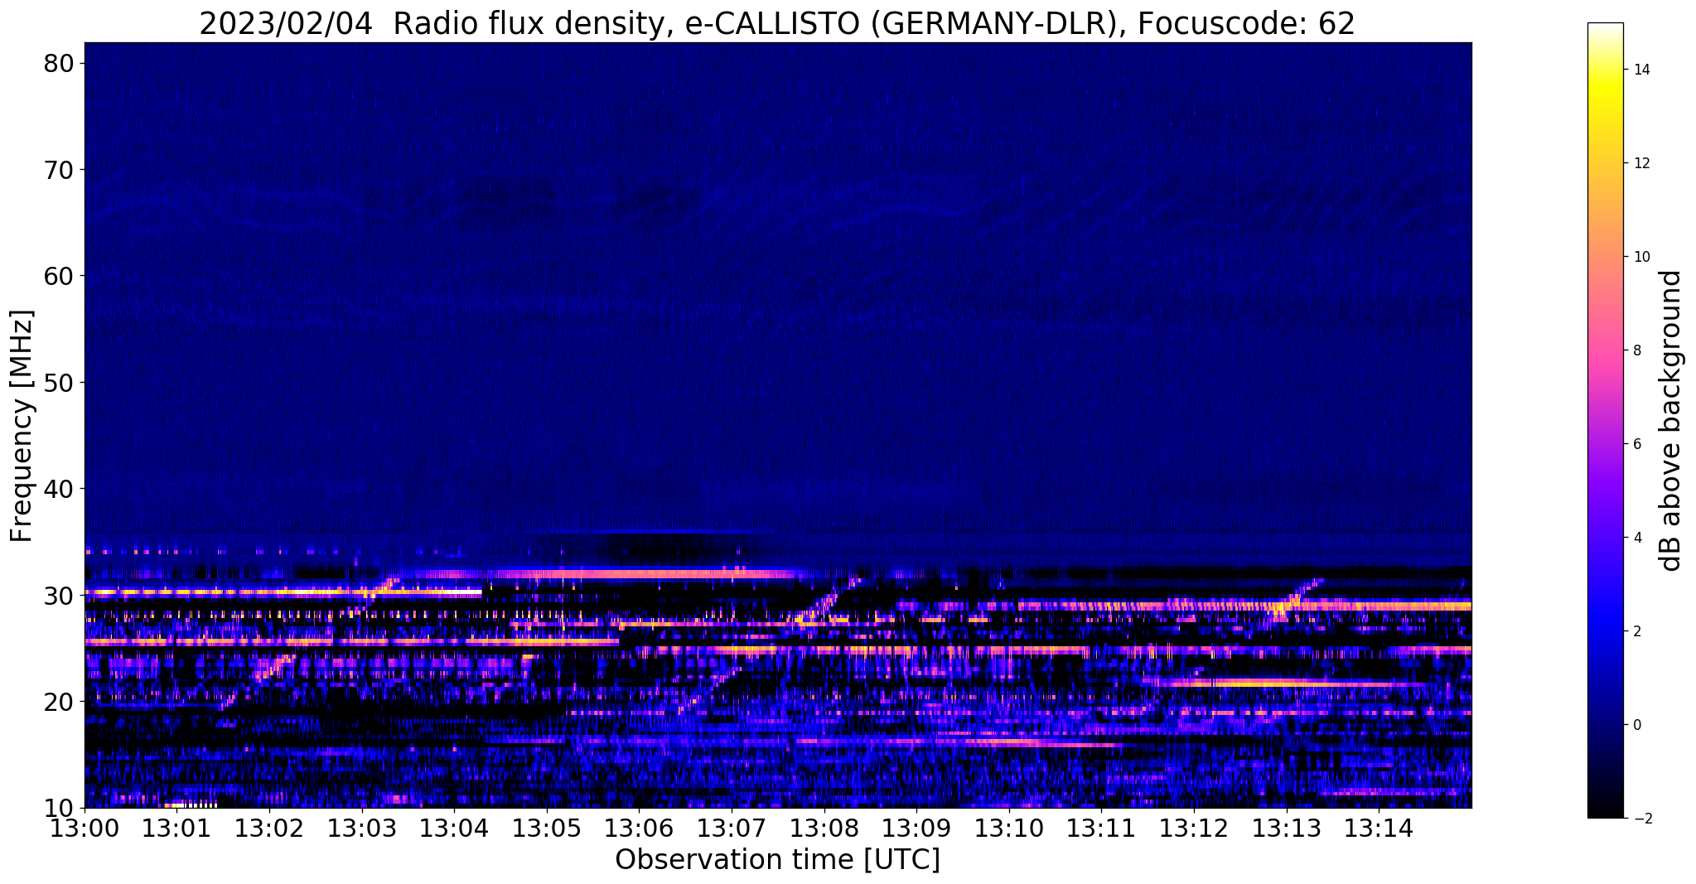The width and height of the screenshot is (1696, 884).
Task: Click the colorbar tick label 10
Action: point(1640,257)
